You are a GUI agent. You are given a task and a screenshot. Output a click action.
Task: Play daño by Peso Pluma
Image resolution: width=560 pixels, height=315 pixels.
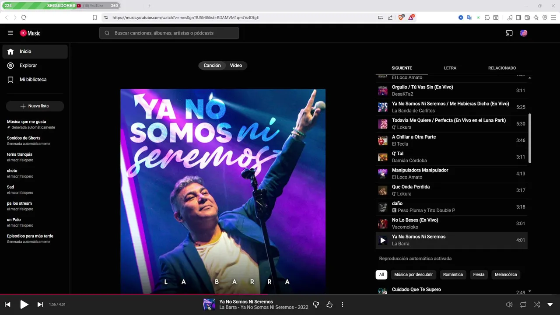pyautogui.click(x=451, y=207)
